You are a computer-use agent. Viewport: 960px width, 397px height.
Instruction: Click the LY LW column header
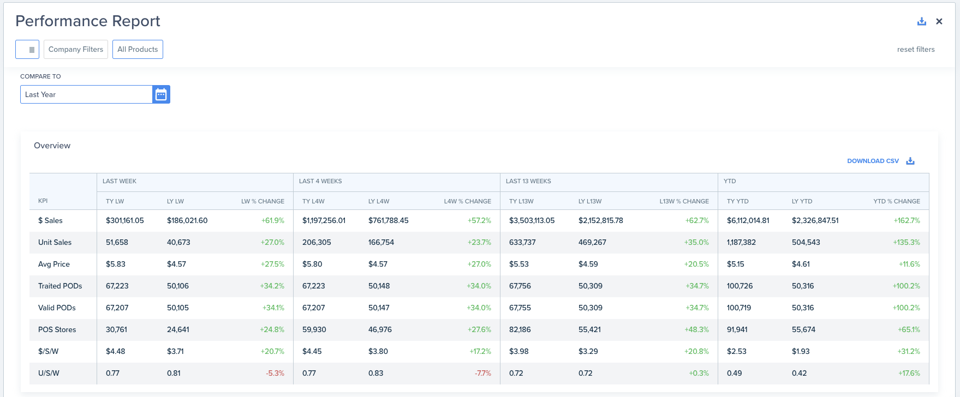click(x=175, y=201)
